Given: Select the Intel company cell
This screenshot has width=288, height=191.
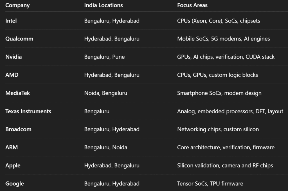Looking at the screenshot, I should click(x=11, y=21).
